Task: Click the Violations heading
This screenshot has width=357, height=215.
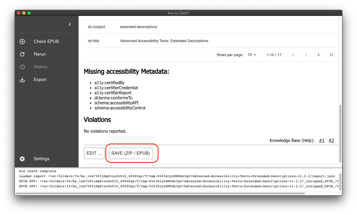Action: [97, 120]
